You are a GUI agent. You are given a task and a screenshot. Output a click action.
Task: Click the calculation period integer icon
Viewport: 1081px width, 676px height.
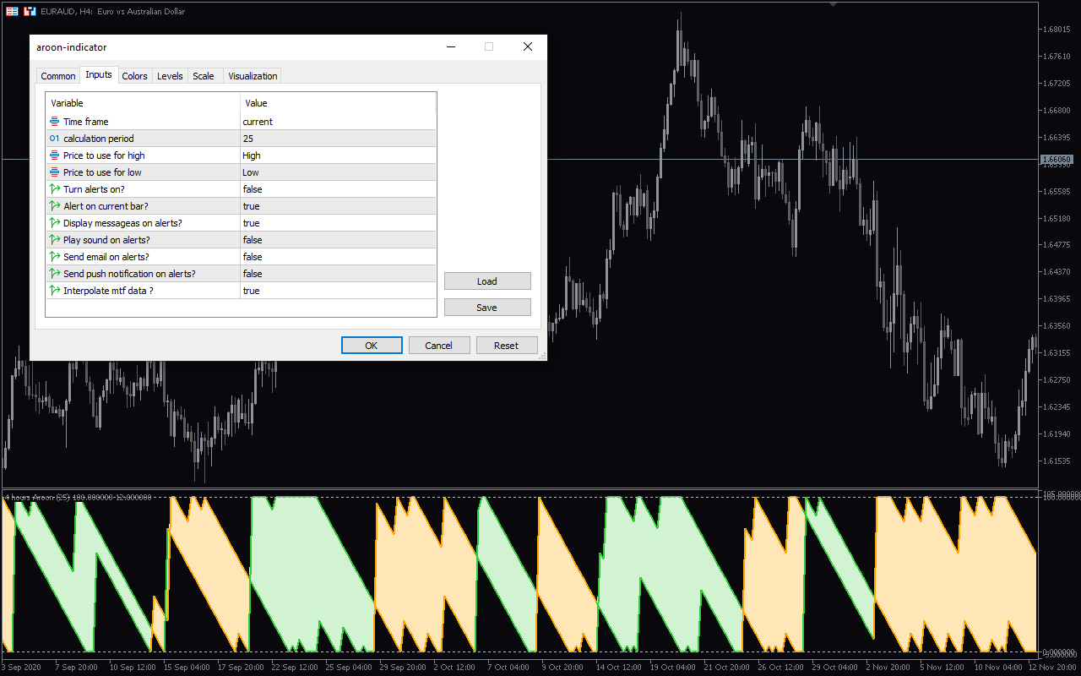[x=55, y=139]
